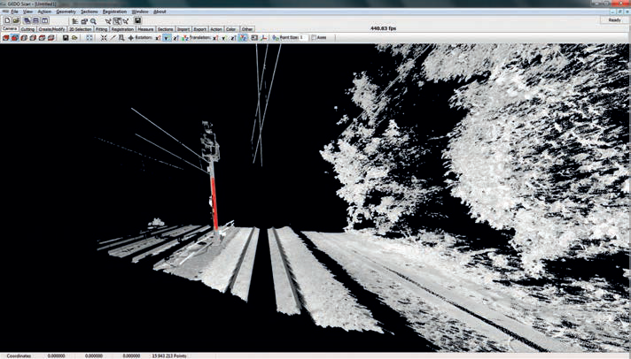Open the File menu

tap(15, 11)
